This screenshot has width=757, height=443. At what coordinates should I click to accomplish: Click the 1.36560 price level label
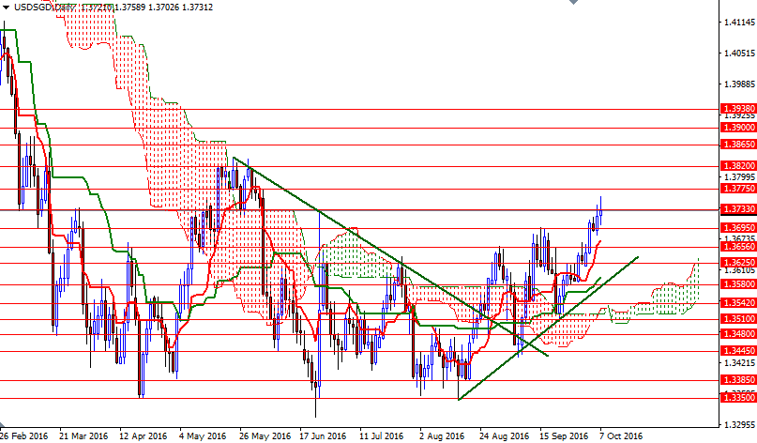[x=737, y=247]
